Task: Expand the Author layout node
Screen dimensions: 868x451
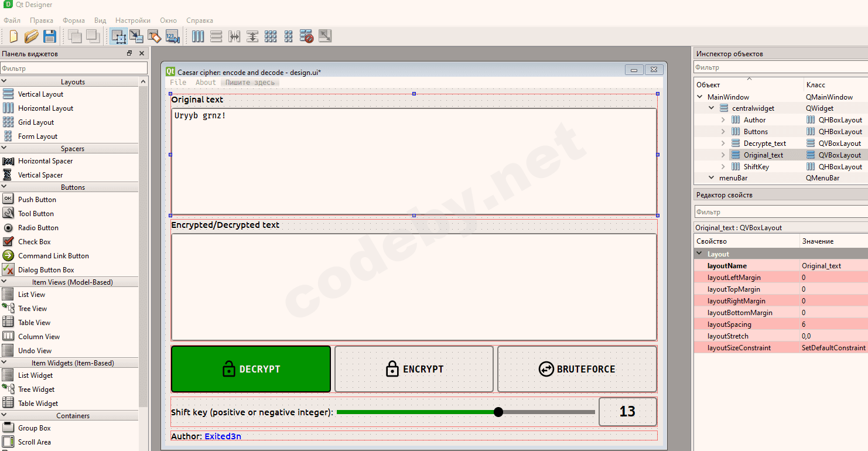Action: click(723, 119)
